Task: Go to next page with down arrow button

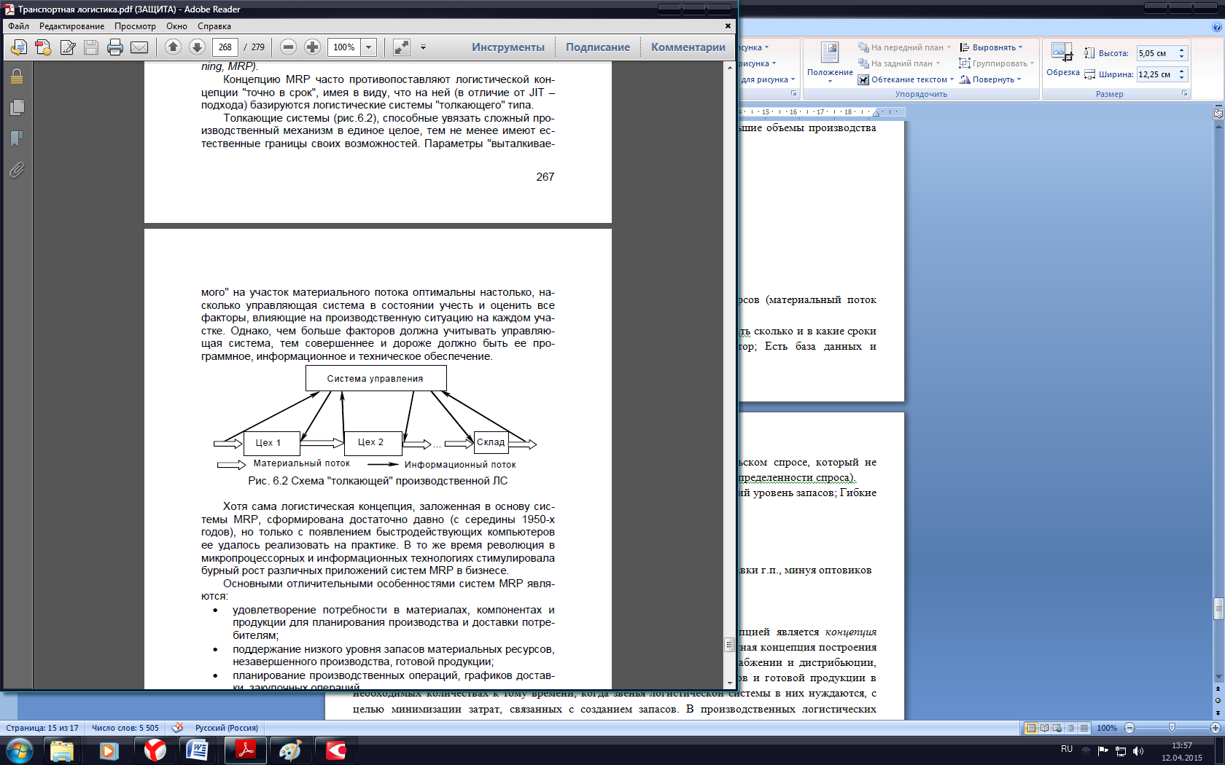Action: pos(197,47)
